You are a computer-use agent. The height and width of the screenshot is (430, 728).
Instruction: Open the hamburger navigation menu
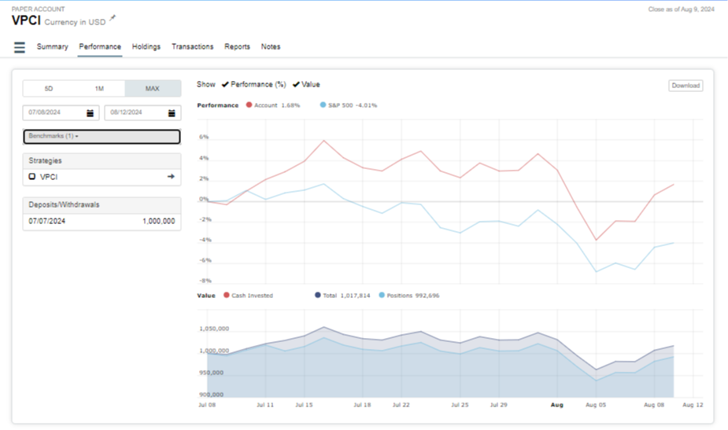(20, 47)
